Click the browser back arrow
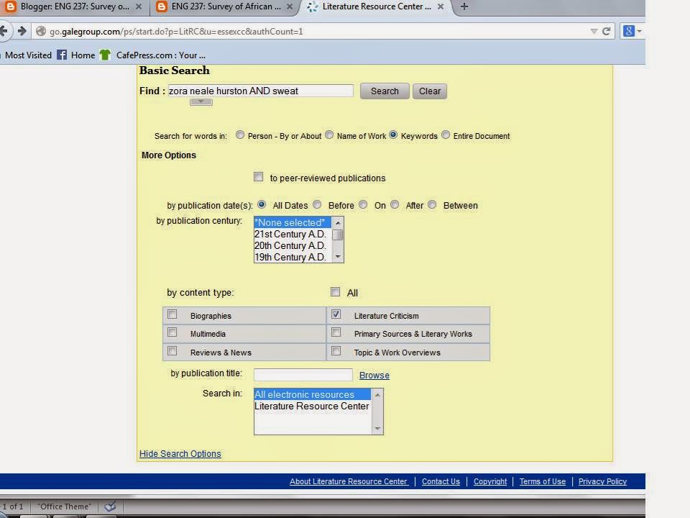690x518 pixels. pos(4,31)
